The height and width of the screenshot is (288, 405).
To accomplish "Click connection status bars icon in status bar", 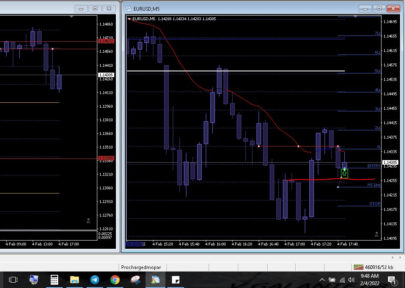I will (x=358, y=267).
